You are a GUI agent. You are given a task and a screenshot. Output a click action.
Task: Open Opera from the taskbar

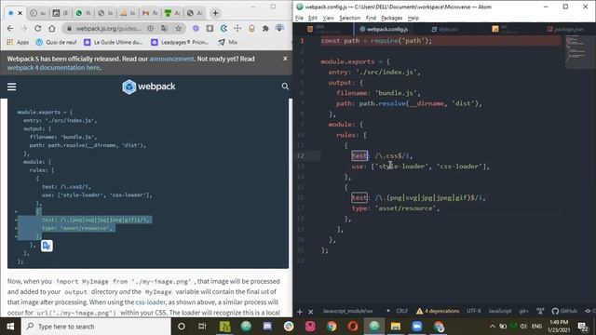click(352, 327)
